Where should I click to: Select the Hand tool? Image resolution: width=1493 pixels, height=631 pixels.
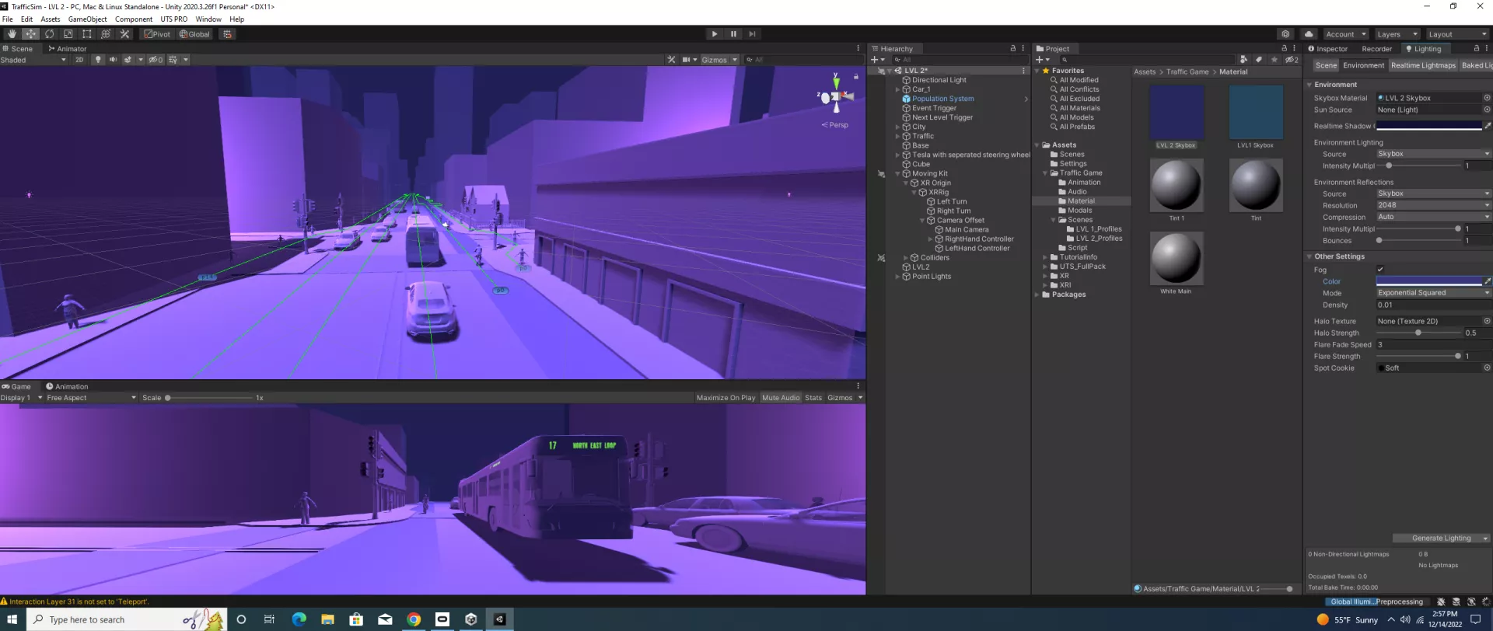(11, 34)
